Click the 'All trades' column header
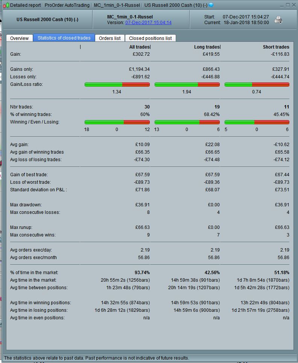The height and width of the screenshot is (363, 298). click(x=140, y=47)
